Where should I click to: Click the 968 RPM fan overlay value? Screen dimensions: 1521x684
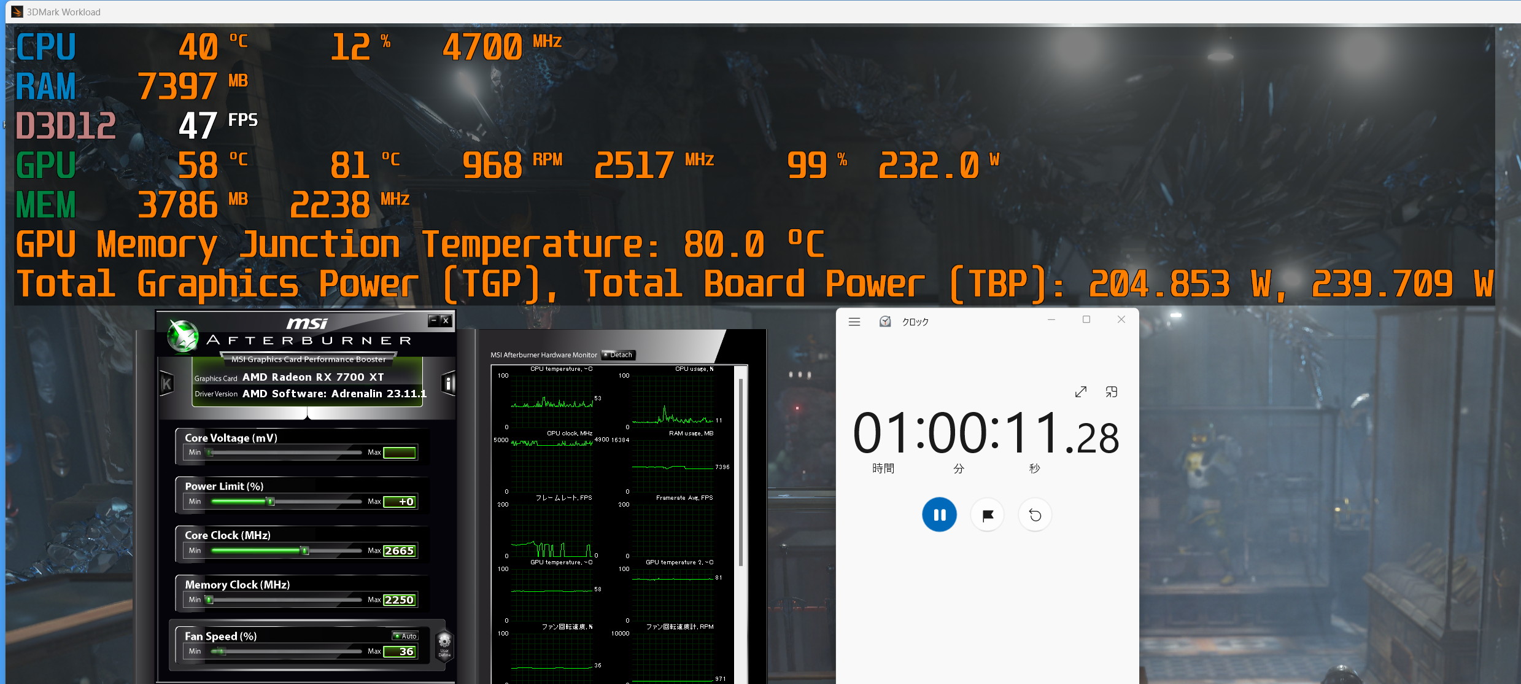pyautogui.click(x=512, y=165)
